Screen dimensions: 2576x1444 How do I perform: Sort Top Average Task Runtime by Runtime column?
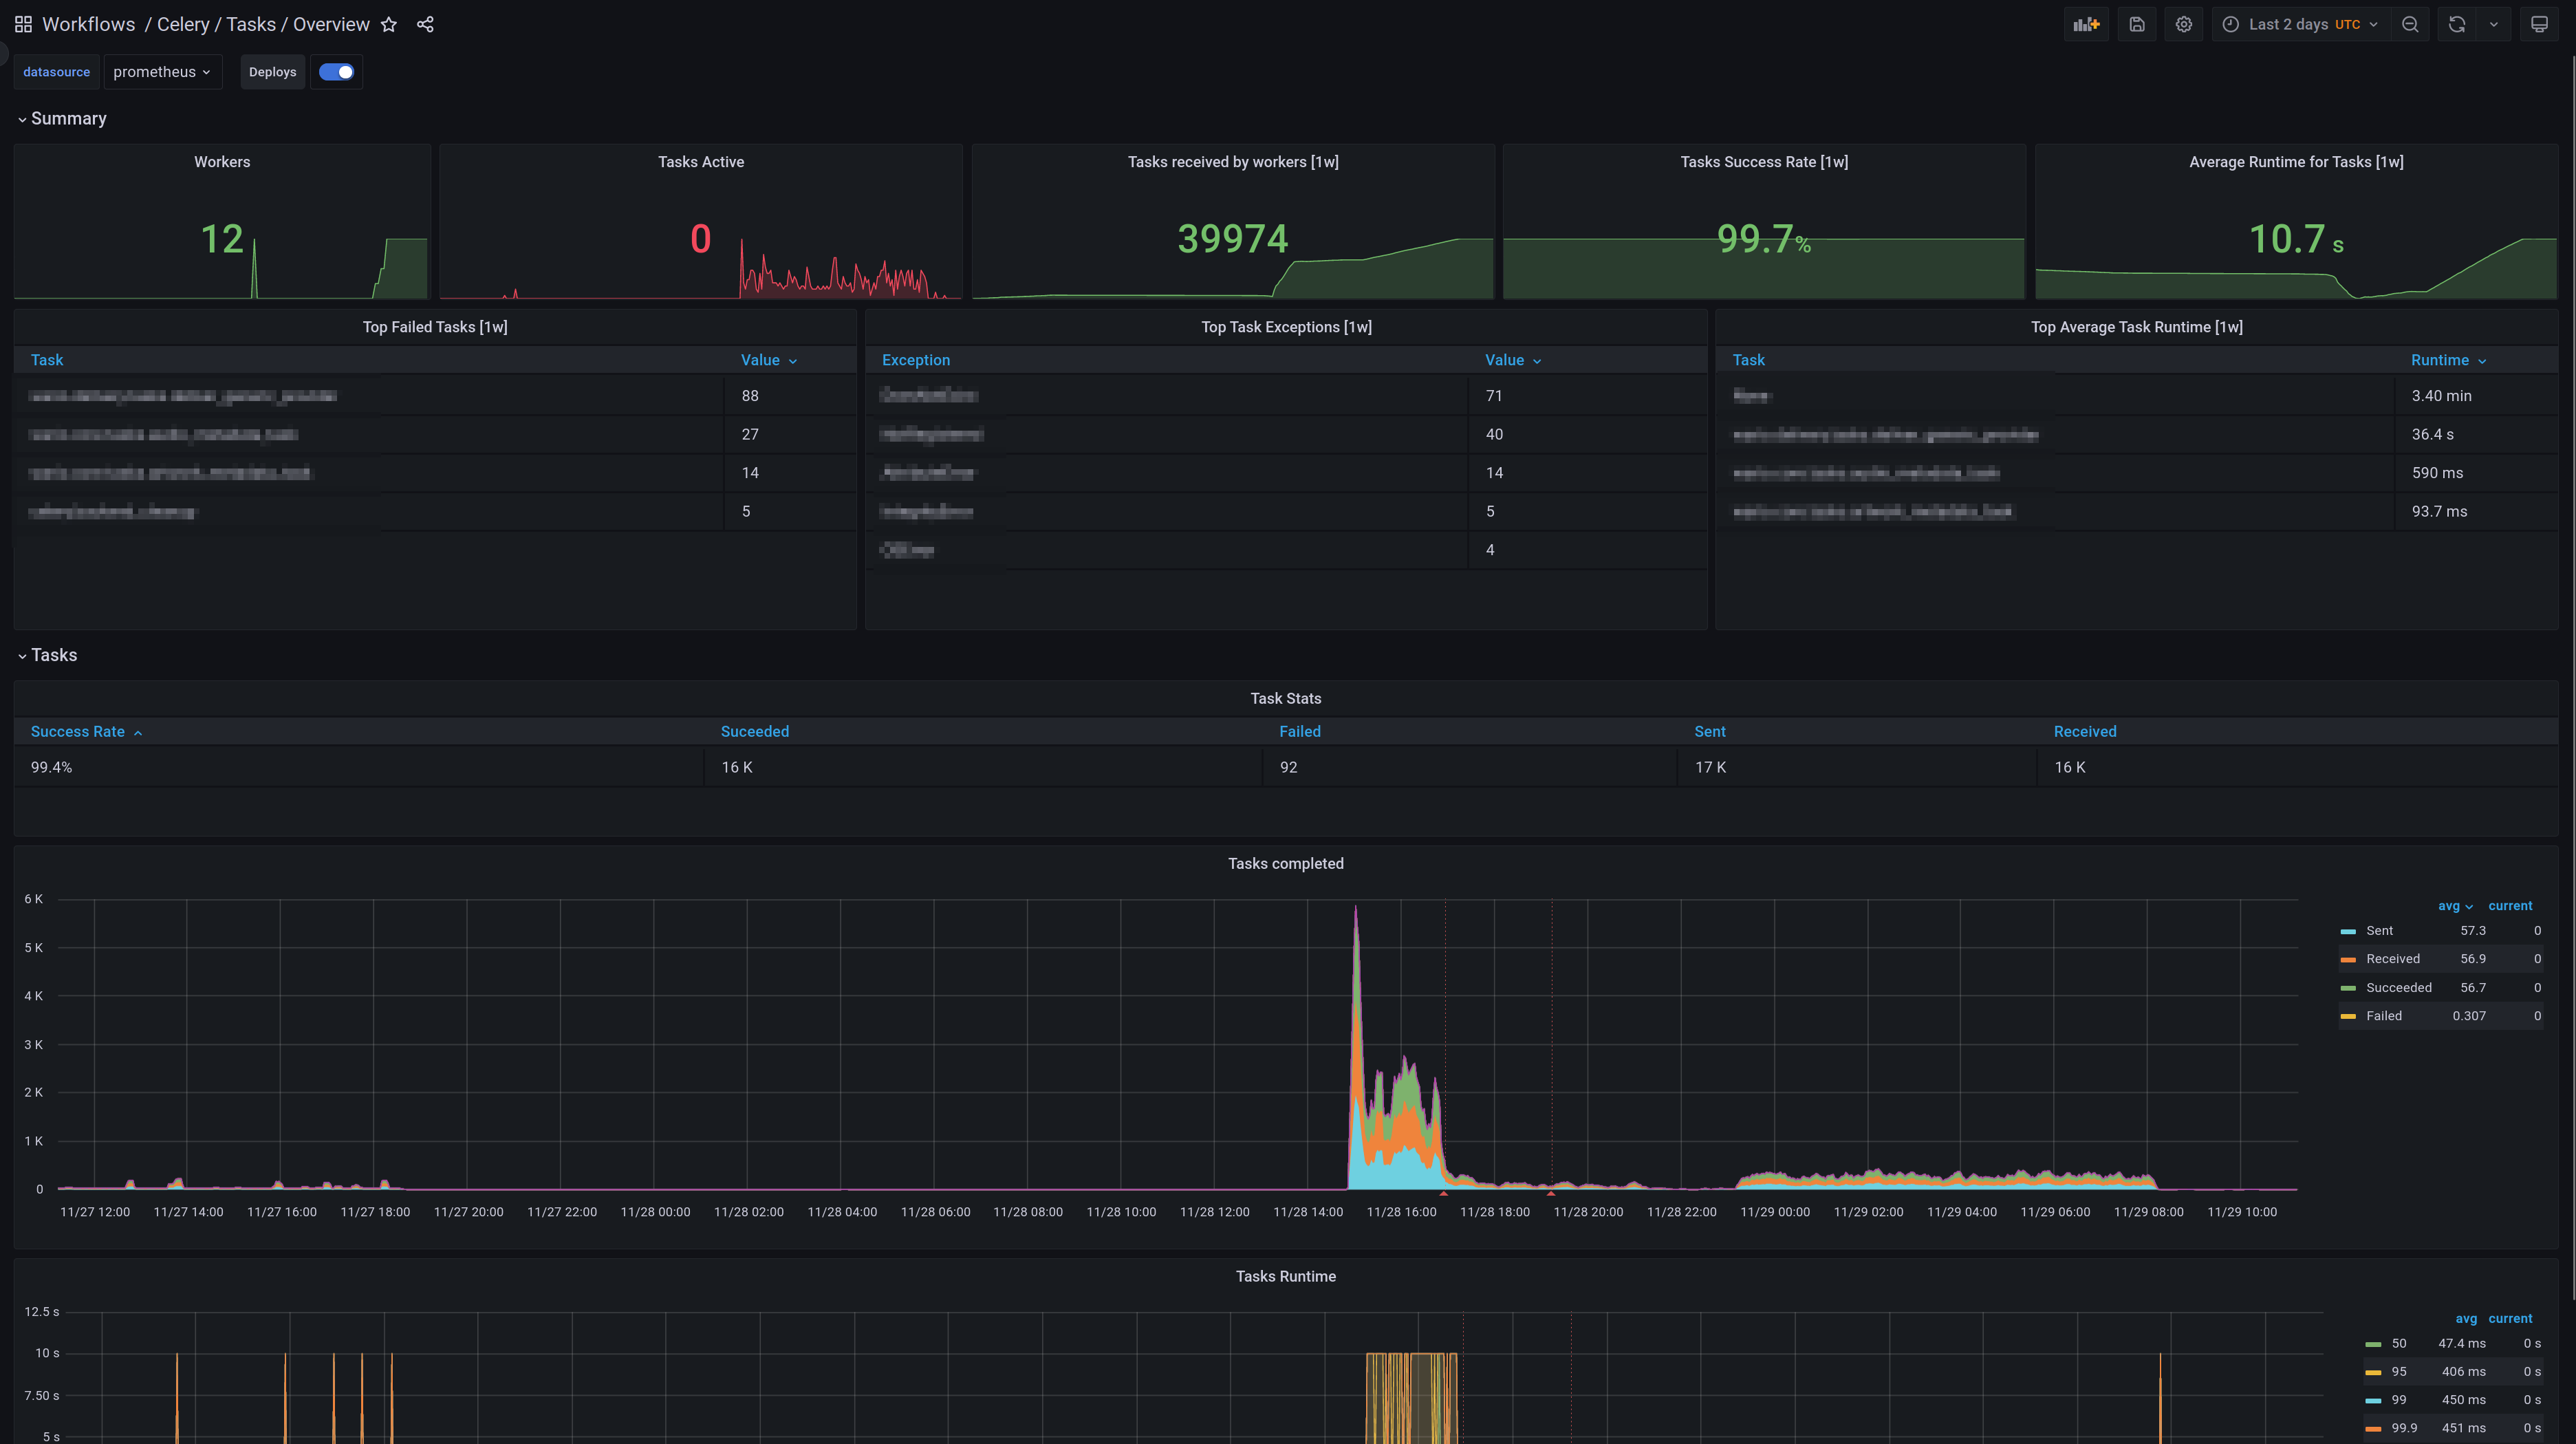point(2439,360)
